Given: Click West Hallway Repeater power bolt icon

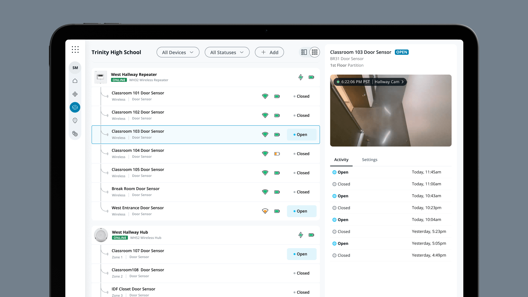Looking at the screenshot, I should coord(301,77).
